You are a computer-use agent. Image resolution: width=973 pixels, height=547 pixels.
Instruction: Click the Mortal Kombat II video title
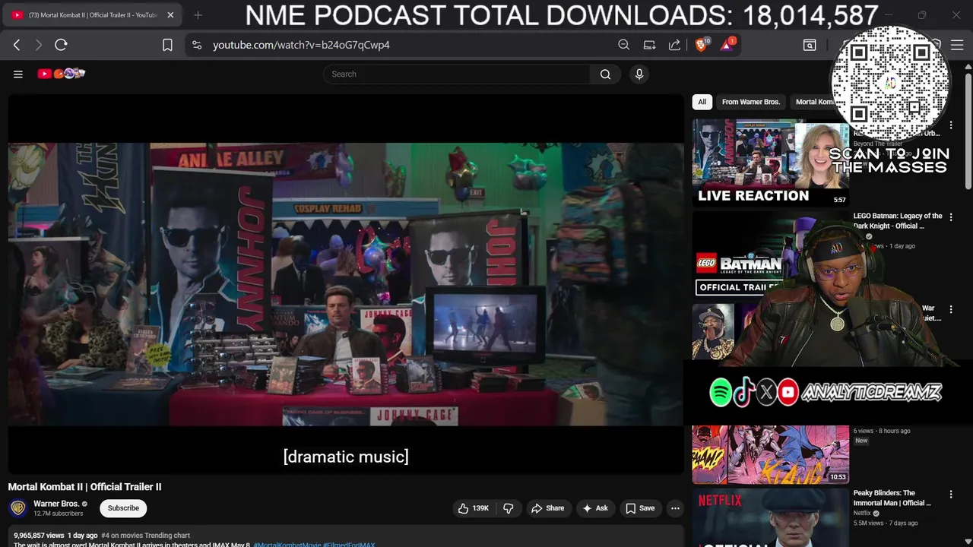coord(85,487)
